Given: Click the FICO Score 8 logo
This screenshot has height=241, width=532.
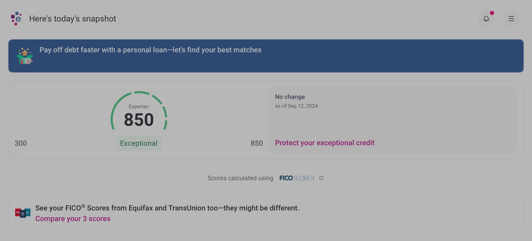Looking at the screenshot, I should click(297, 178).
